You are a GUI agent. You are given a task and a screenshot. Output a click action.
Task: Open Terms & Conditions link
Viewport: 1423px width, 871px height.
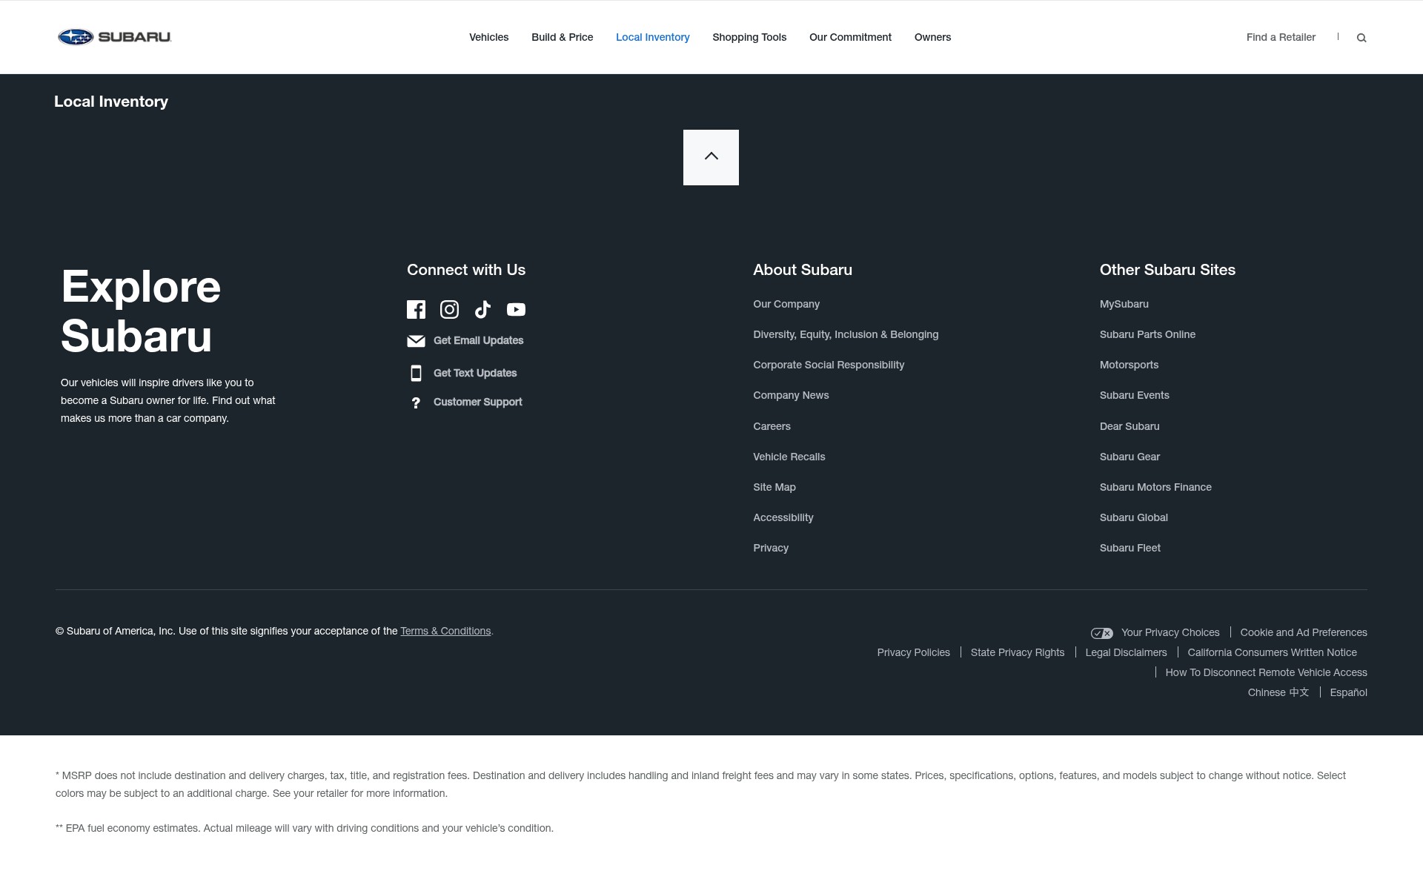[445, 631]
